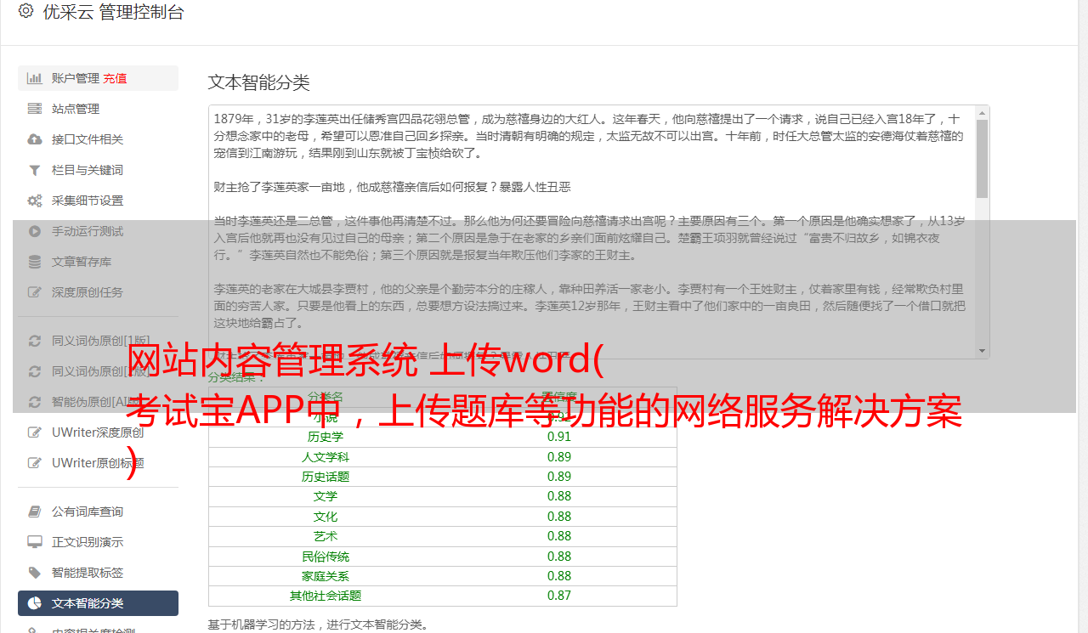This screenshot has width=1088, height=633.
Task: Click the 0.89 value in the 人文学科 row
Action: 559,457
